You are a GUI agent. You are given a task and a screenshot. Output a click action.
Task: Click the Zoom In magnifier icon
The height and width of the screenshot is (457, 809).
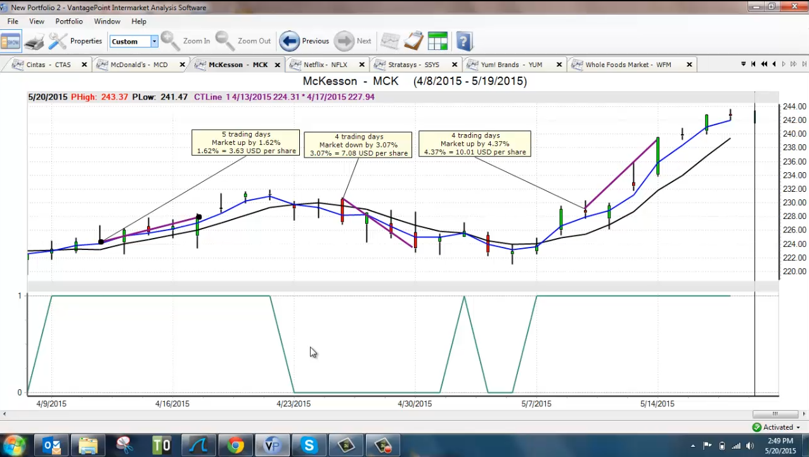[x=170, y=41]
